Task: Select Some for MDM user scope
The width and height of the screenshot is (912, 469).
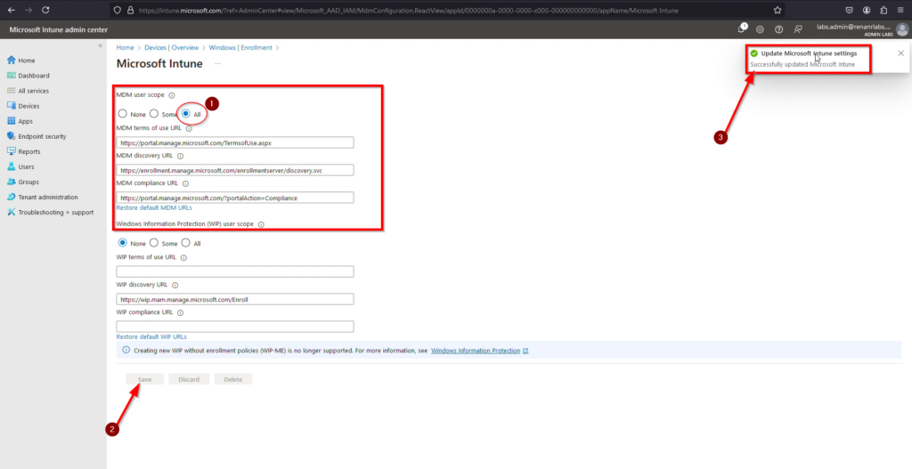Action: (x=154, y=114)
